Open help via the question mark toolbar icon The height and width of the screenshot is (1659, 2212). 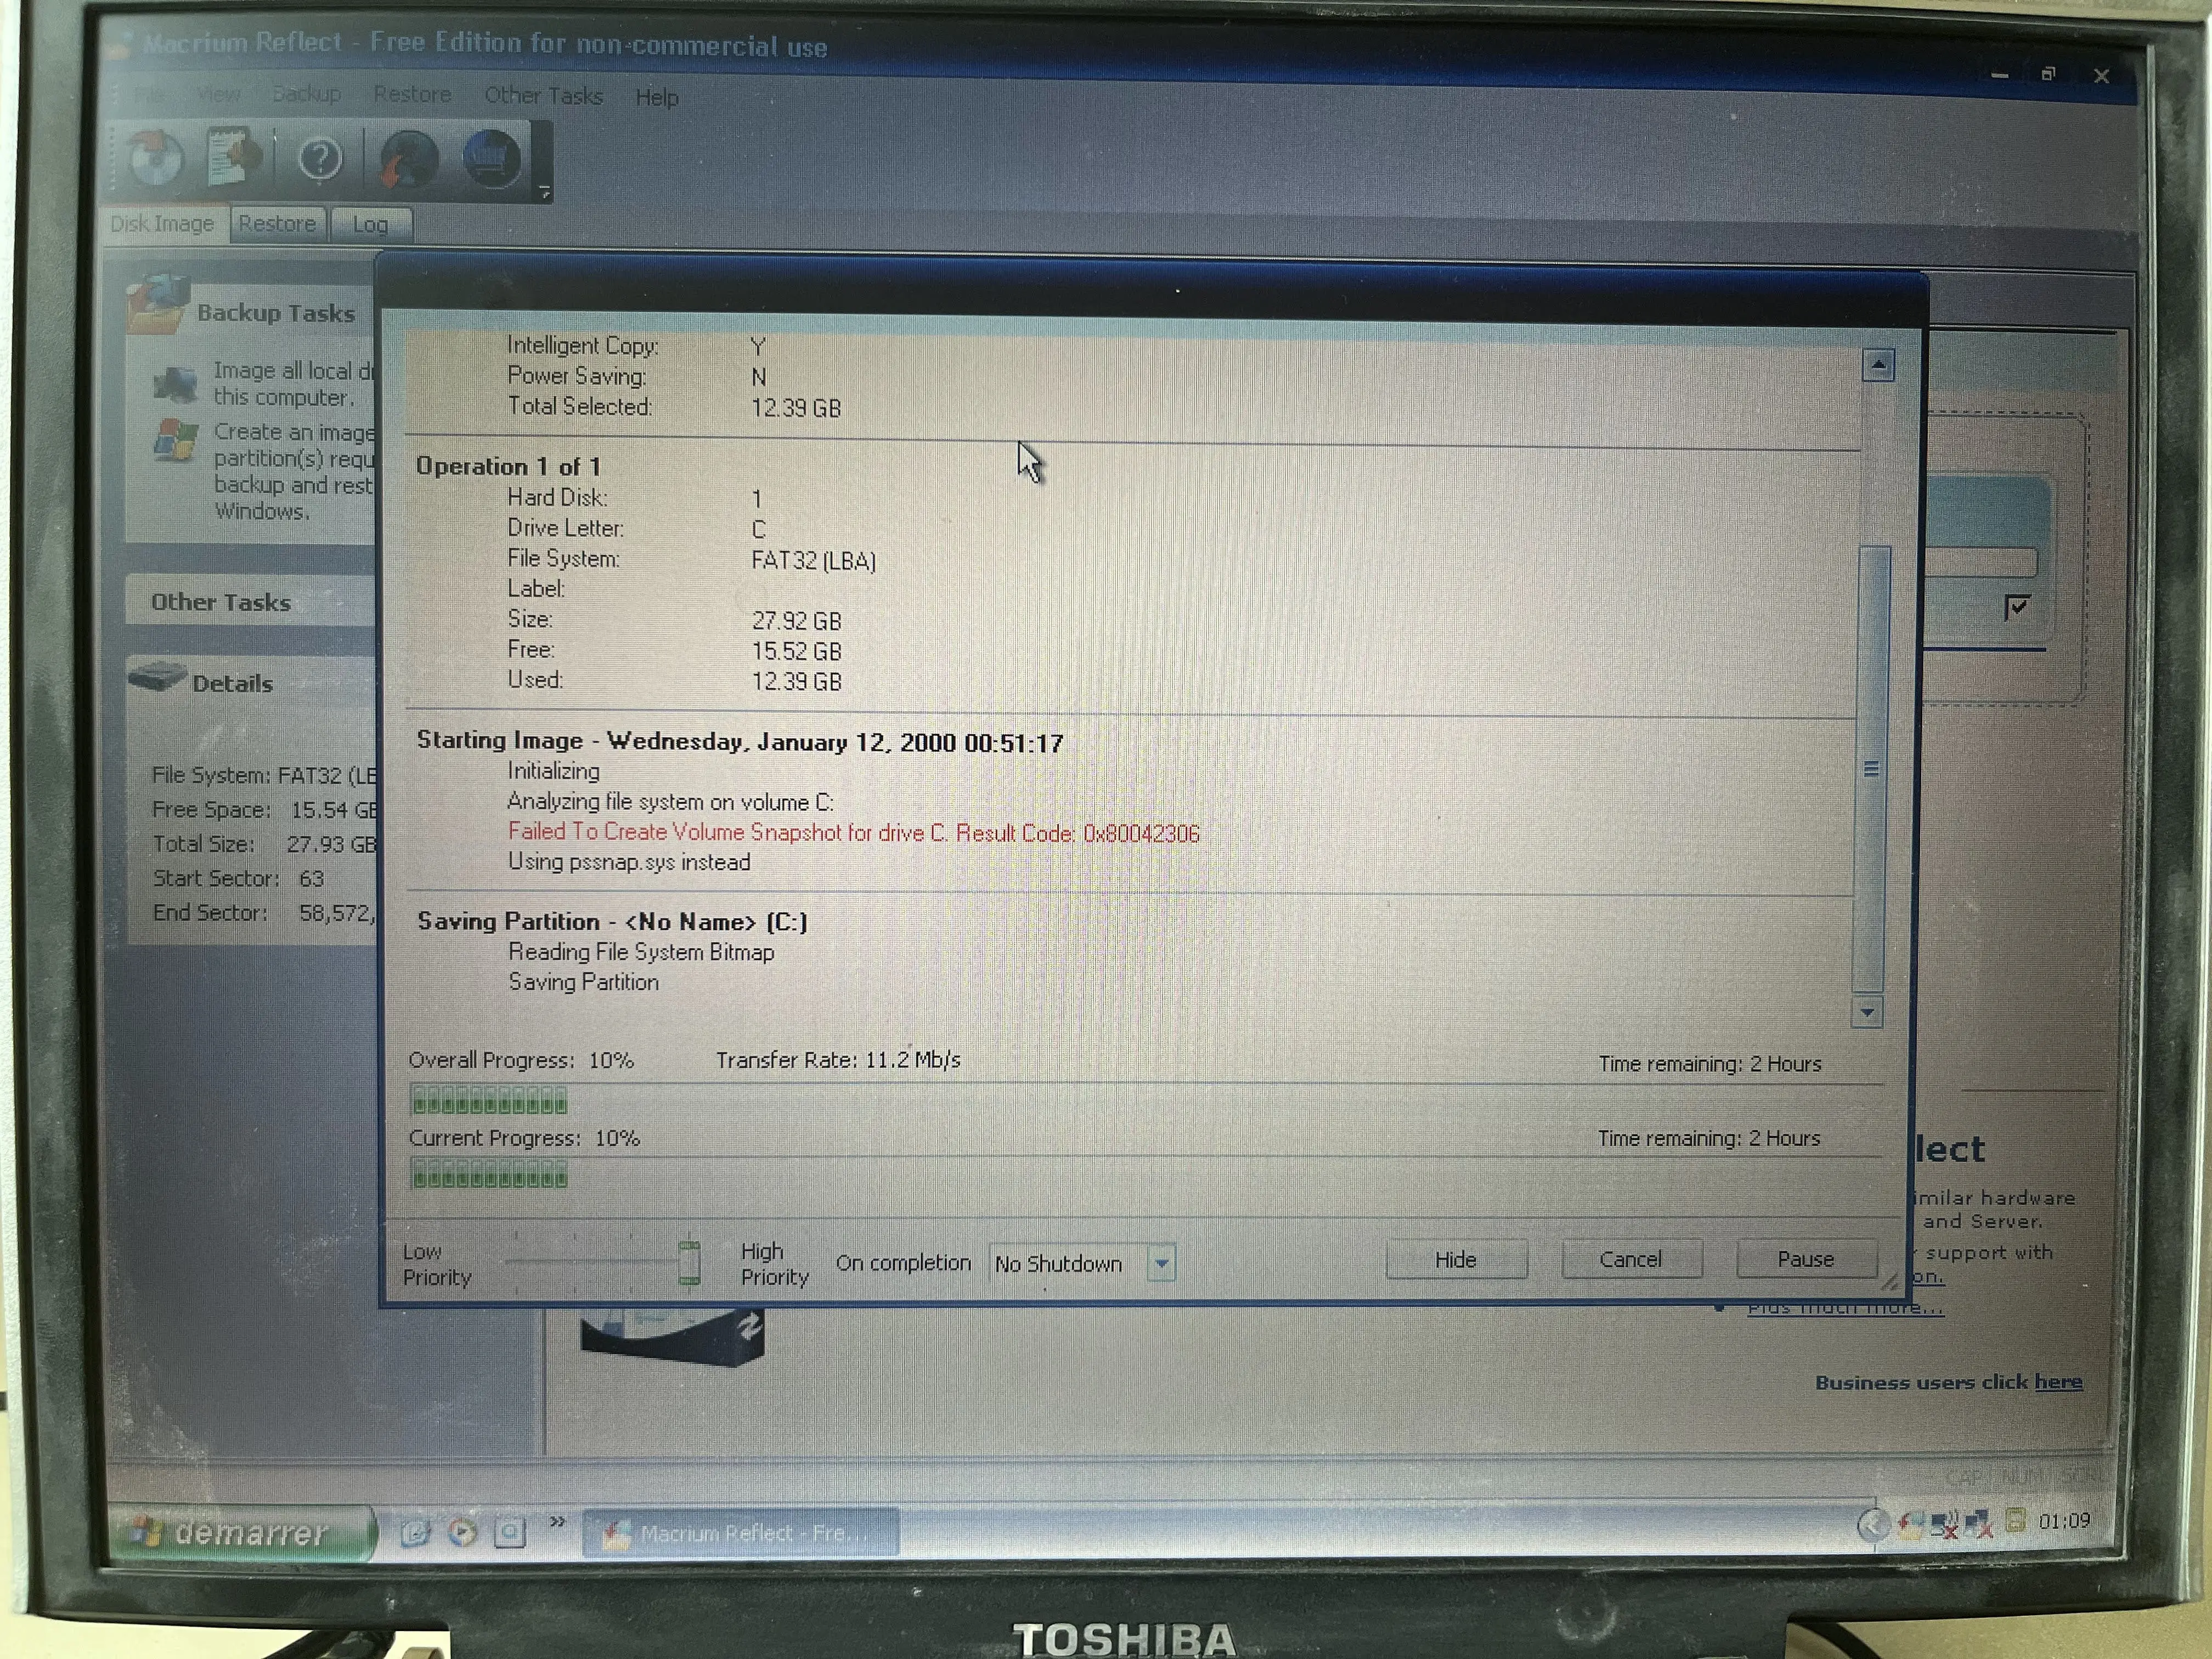320,158
